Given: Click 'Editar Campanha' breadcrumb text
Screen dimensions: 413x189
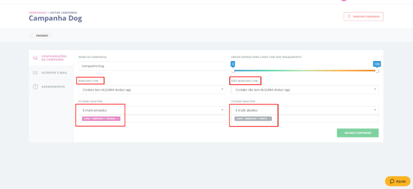Looking at the screenshot, I should pyautogui.click(x=63, y=12).
